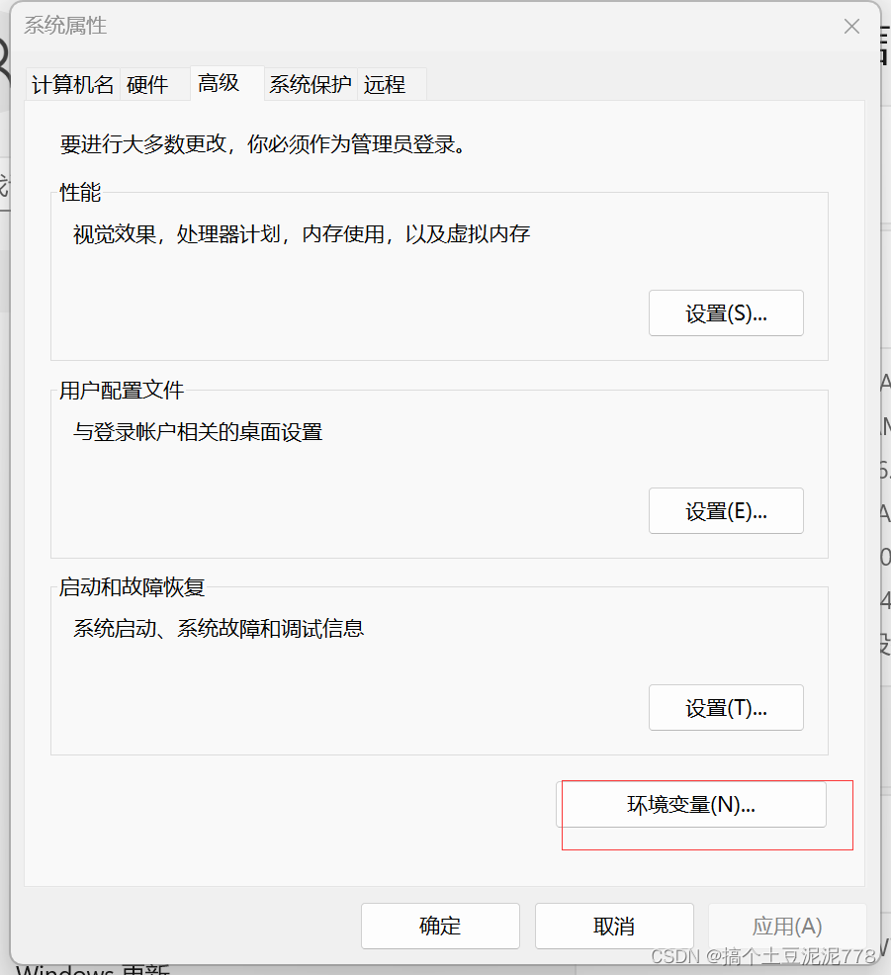Click the disabled 应用(A) button

[x=787, y=926]
